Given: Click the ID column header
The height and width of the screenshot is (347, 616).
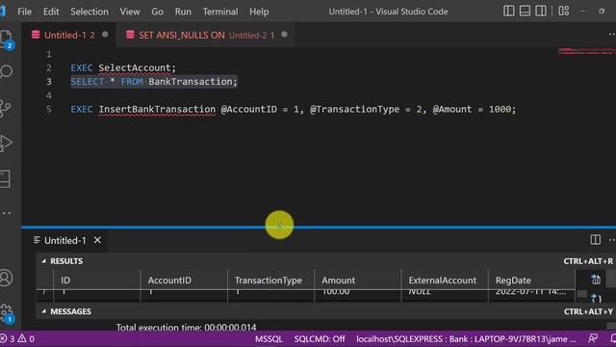Looking at the screenshot, I should pos(96,280).
